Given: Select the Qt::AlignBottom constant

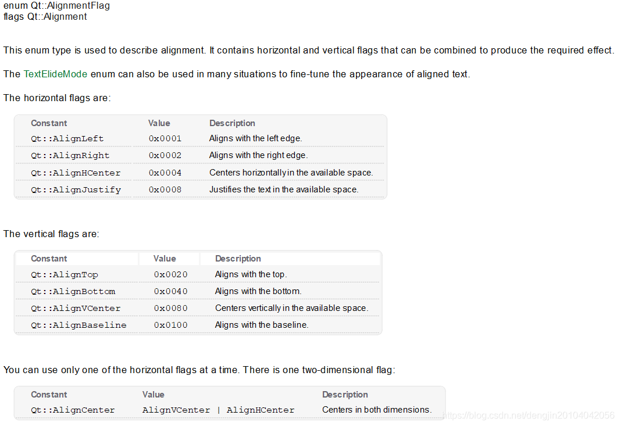Looking at the screenshot, I should pos(73,292).
